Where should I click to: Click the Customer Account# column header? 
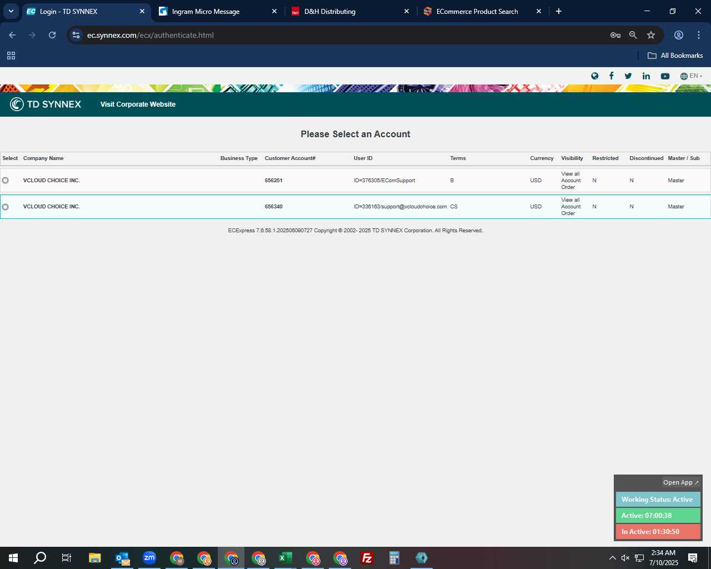[290, 158]
